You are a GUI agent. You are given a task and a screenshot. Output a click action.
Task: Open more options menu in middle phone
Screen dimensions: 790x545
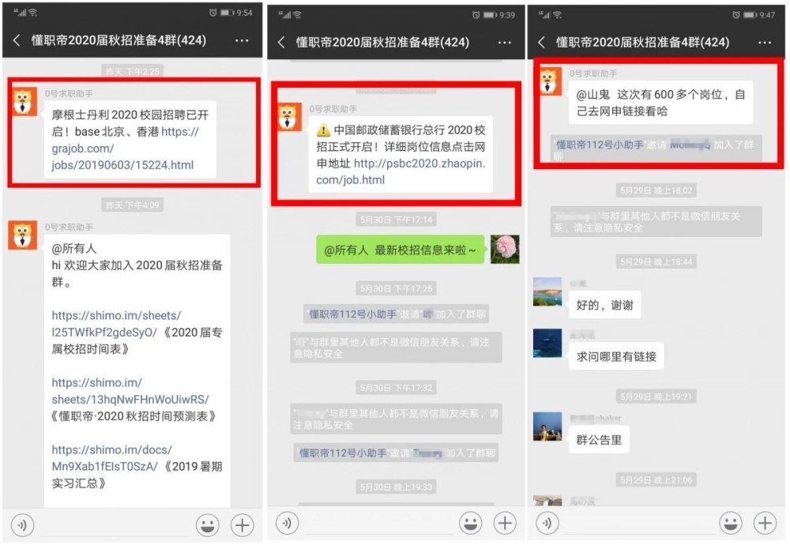[x=504, y=43]
